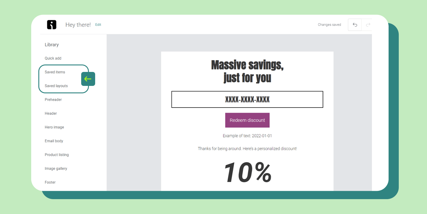
Task: Click the black app logo icon
Action: click(52, 25)
